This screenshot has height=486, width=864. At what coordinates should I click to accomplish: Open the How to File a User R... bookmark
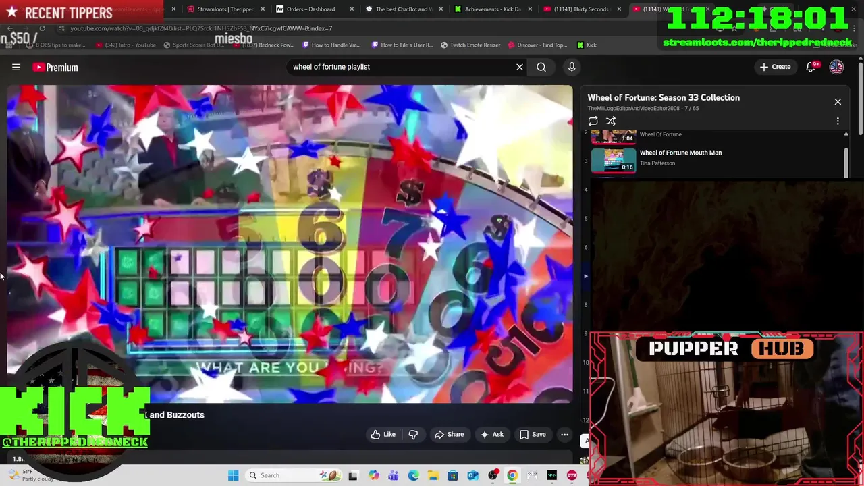402,45
